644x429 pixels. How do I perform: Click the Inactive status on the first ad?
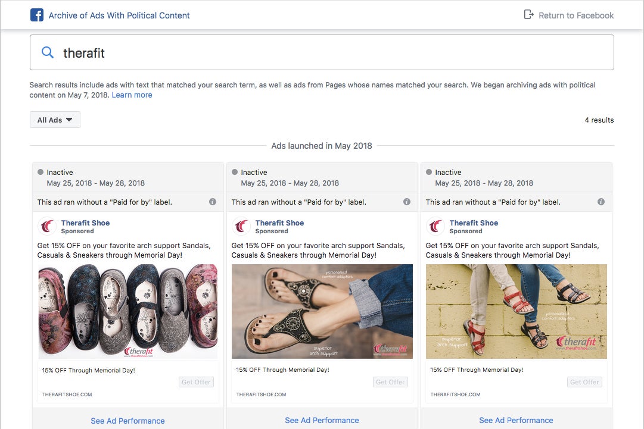point(60,173)
